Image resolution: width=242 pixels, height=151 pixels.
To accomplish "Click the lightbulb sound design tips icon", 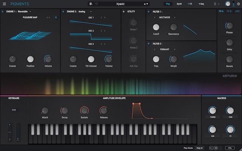I will coord(215,4).
